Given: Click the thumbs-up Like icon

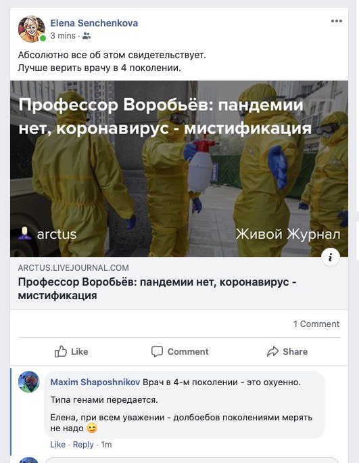Looking at the screenshot, I should [61, 351].
